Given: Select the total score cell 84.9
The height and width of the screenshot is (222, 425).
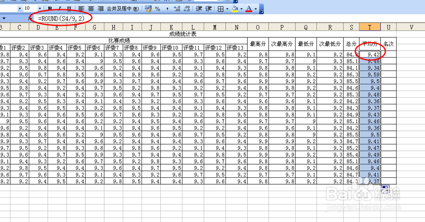Looking at the screenshot, I should pos(351,115).
